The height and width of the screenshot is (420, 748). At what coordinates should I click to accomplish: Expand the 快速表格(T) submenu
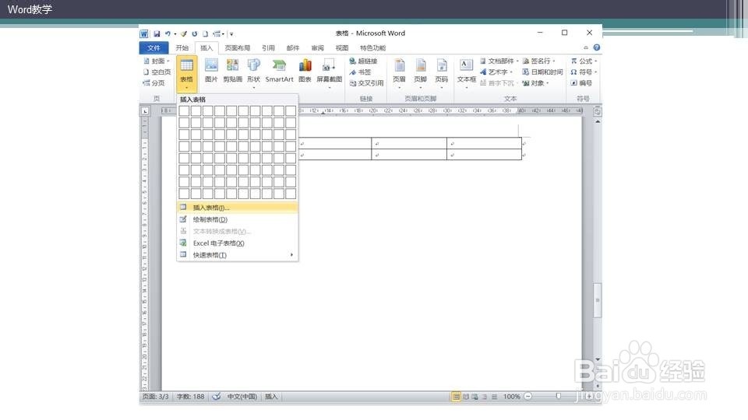point(238,255)
